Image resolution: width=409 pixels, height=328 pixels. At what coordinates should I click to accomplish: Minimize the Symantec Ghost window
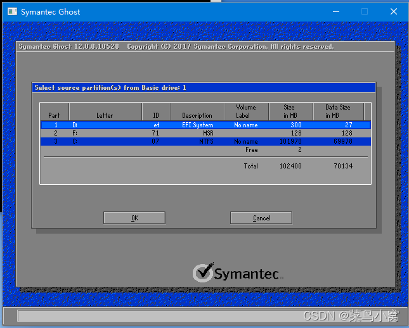[336, 11]
